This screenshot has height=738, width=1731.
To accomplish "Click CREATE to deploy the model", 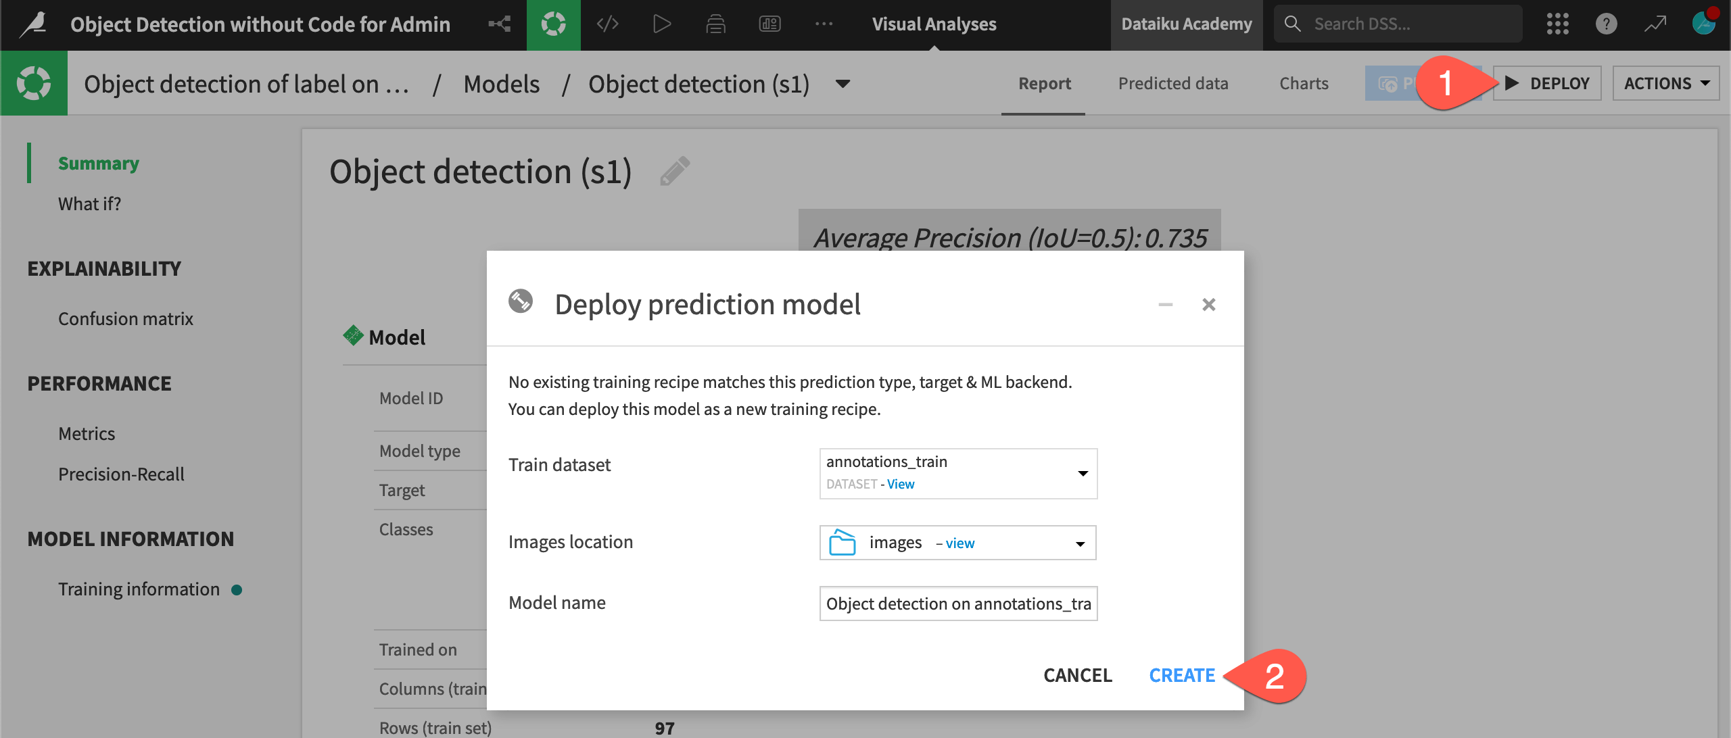I will pyautogui.click(x=1181, y=674).
